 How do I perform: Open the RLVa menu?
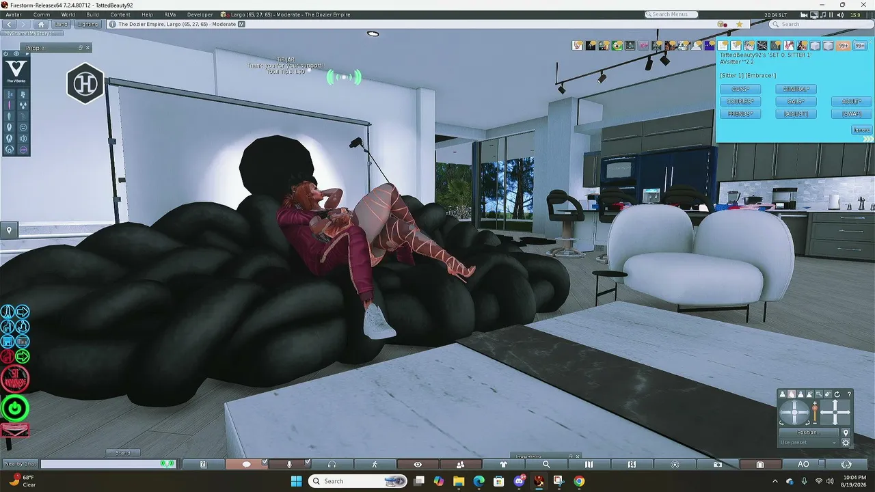point(170,14)
